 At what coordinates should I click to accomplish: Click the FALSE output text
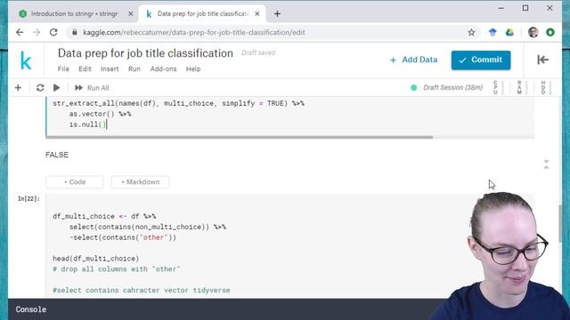[57, 155]
